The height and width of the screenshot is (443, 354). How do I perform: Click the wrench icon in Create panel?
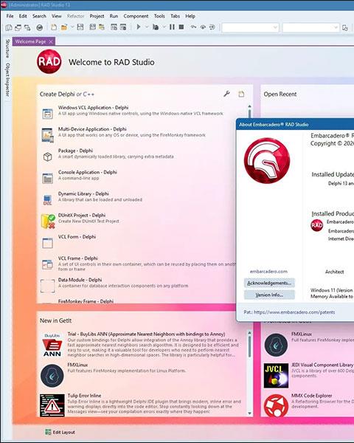226,94
